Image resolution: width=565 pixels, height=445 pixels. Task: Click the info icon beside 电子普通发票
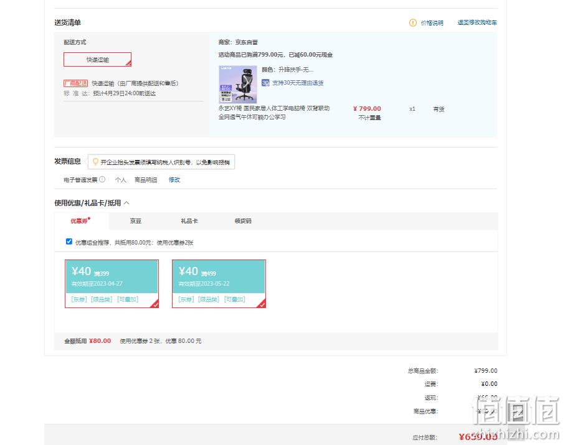[102, 179]
